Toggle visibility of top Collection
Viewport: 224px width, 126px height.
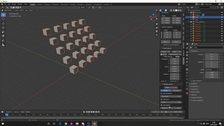tap(222, 13)
